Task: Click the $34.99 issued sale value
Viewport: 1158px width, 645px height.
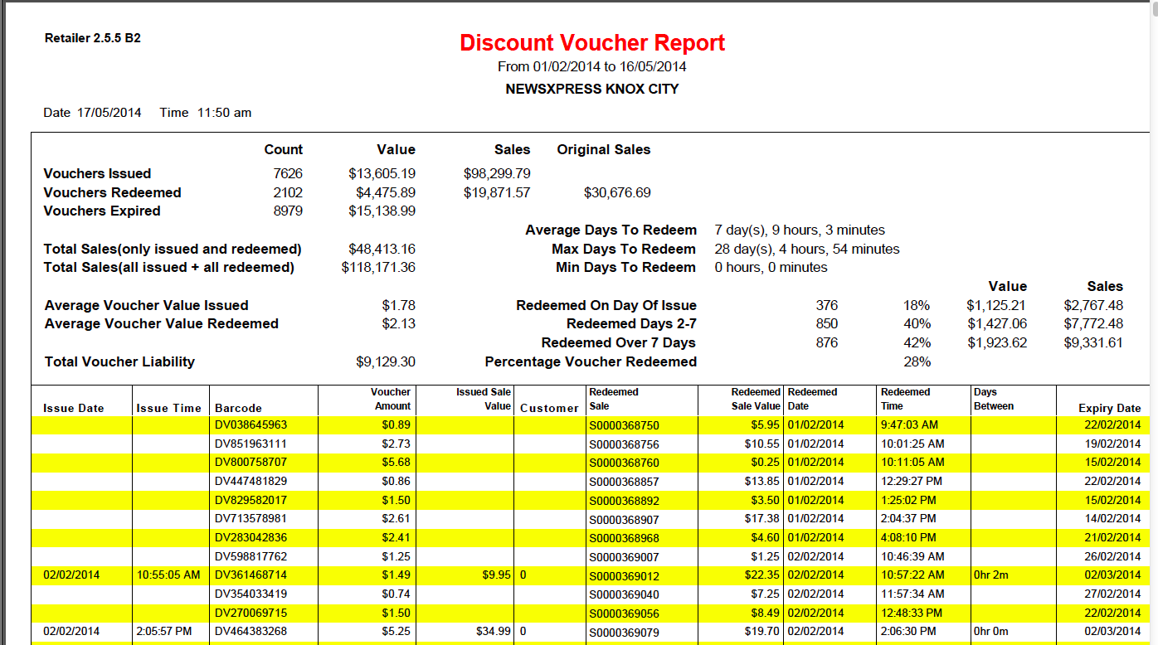Action: coord(493,632)
